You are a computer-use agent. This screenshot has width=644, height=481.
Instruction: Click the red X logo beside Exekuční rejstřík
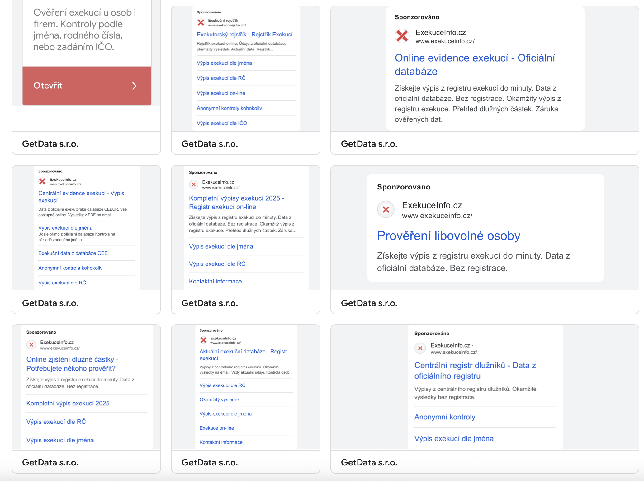pos(201,22)
